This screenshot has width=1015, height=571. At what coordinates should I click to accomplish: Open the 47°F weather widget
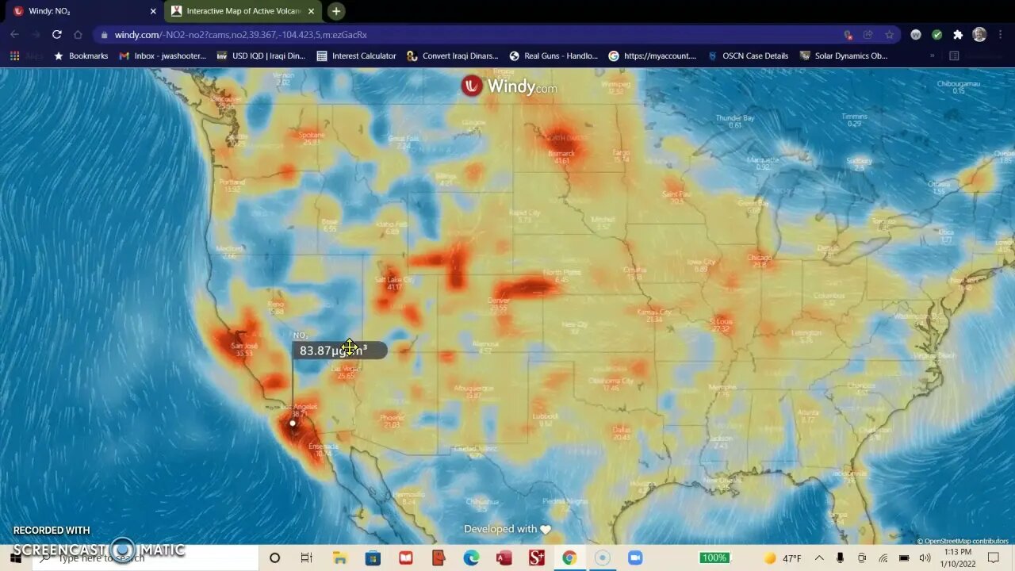pos(781,558)
